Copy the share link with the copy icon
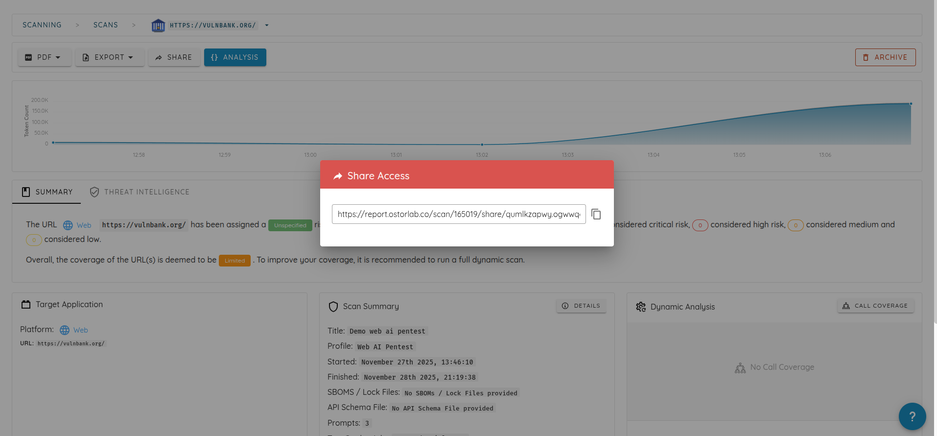This screenshot has height=436, width=937. click(x=596, y=214)
